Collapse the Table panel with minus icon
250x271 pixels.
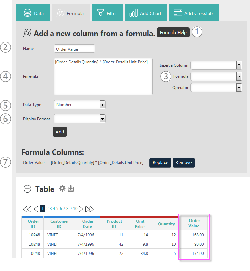tap(27, 189)
